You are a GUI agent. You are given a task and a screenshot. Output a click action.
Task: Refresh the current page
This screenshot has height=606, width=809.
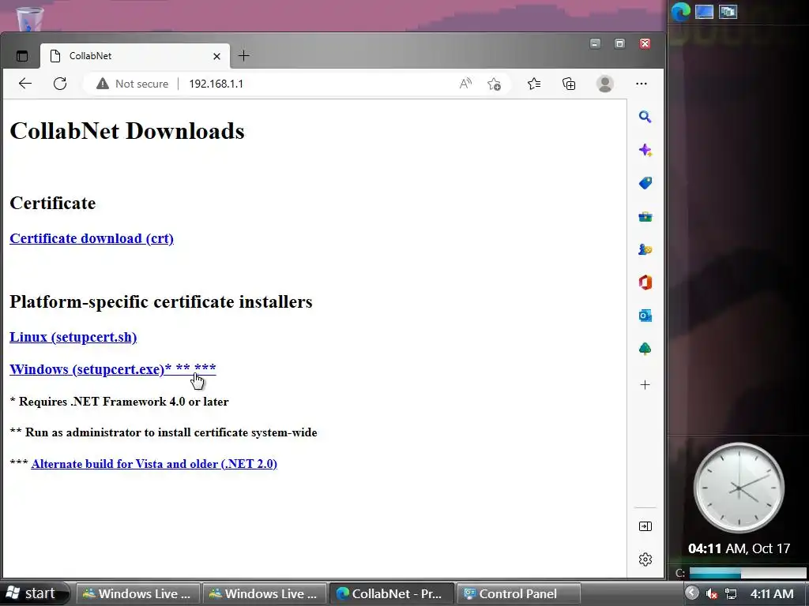[x=60, y=84]
